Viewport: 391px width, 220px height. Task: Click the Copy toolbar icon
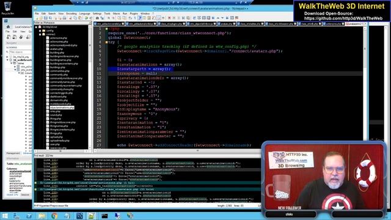(x=75, y=18)
